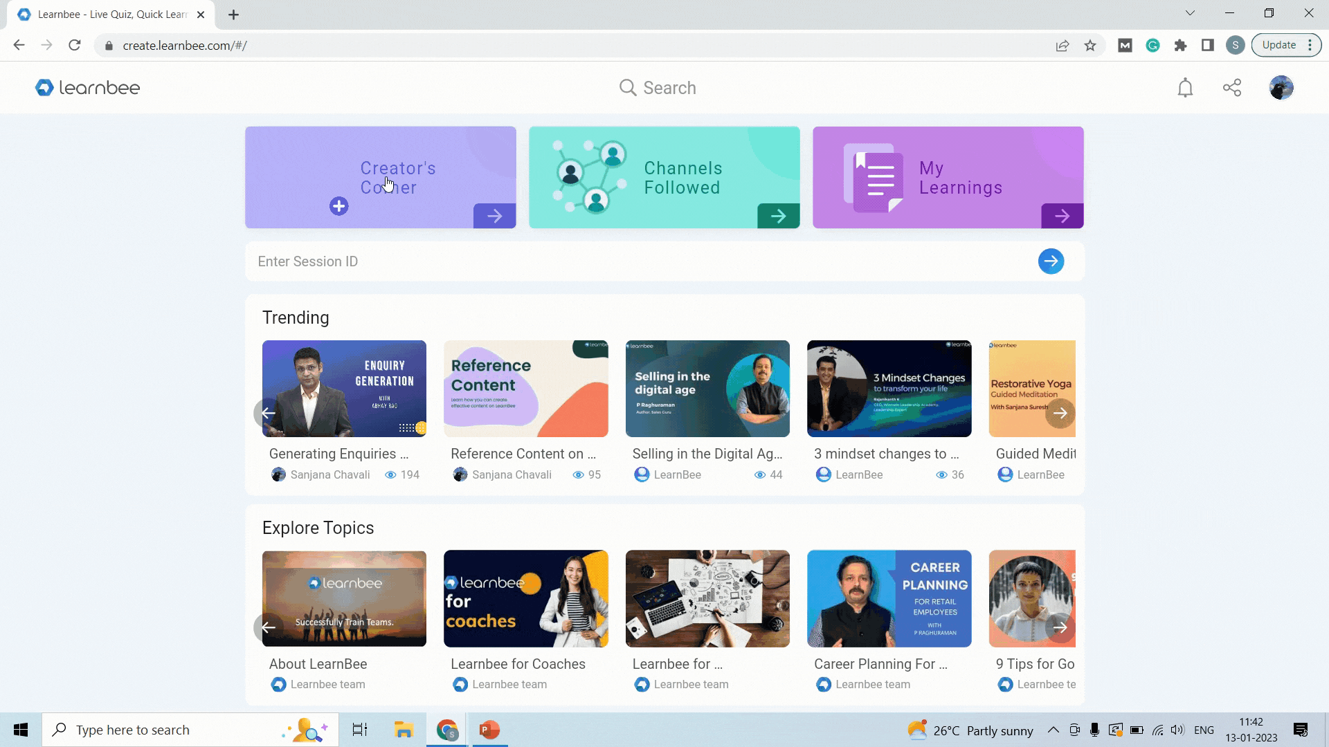1329x747 pixels.
Task: Click '3 mindset changes to ...' title
Action: [886, 454]
